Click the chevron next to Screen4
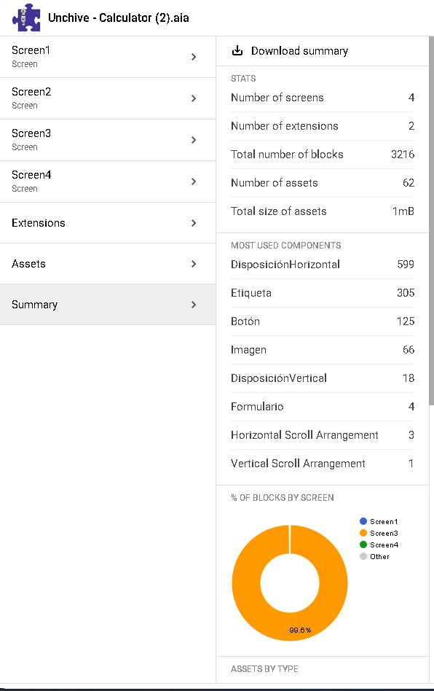This screenshot has width=434, height=691. 194,181
